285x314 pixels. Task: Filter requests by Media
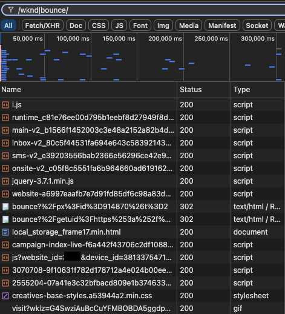[189, 25]
